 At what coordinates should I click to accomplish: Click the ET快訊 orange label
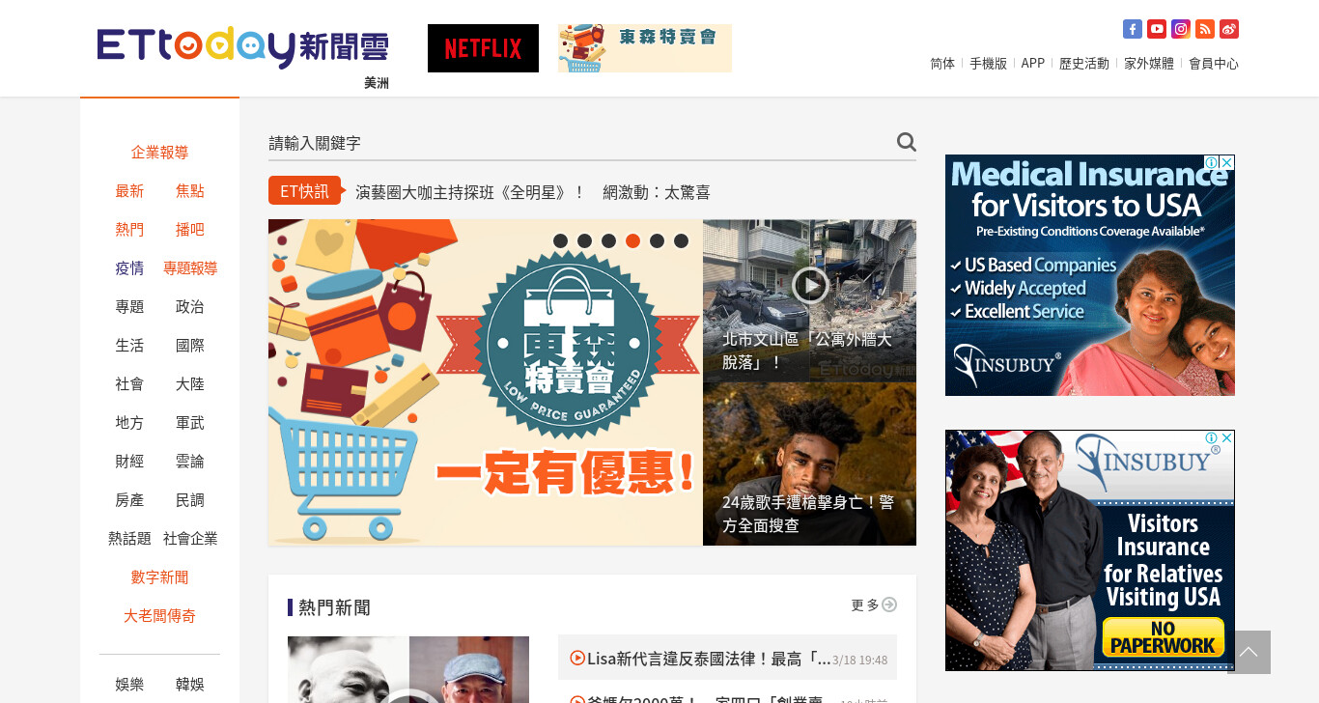305,191
